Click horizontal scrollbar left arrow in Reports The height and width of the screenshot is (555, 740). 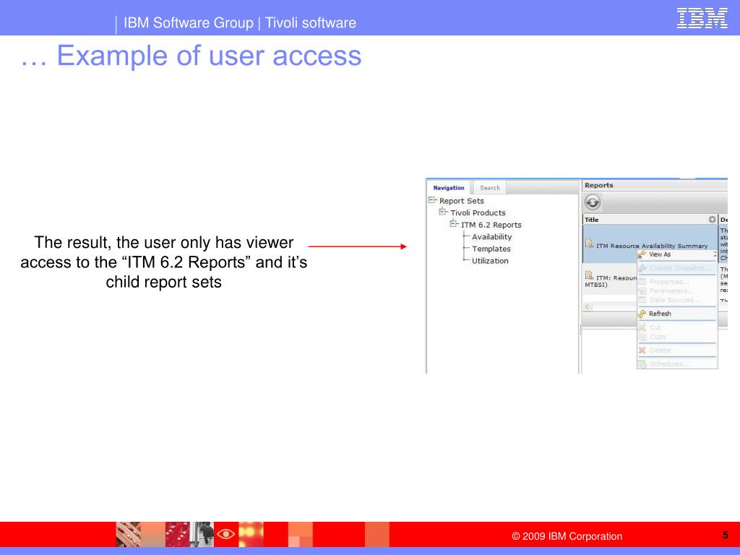588,306
